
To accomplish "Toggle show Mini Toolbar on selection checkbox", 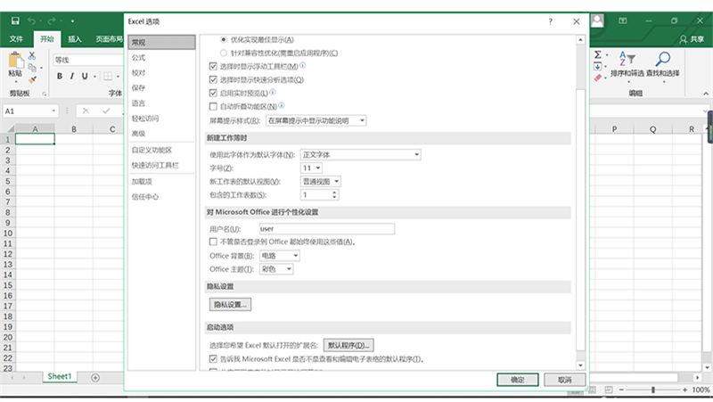I will 213,66.
